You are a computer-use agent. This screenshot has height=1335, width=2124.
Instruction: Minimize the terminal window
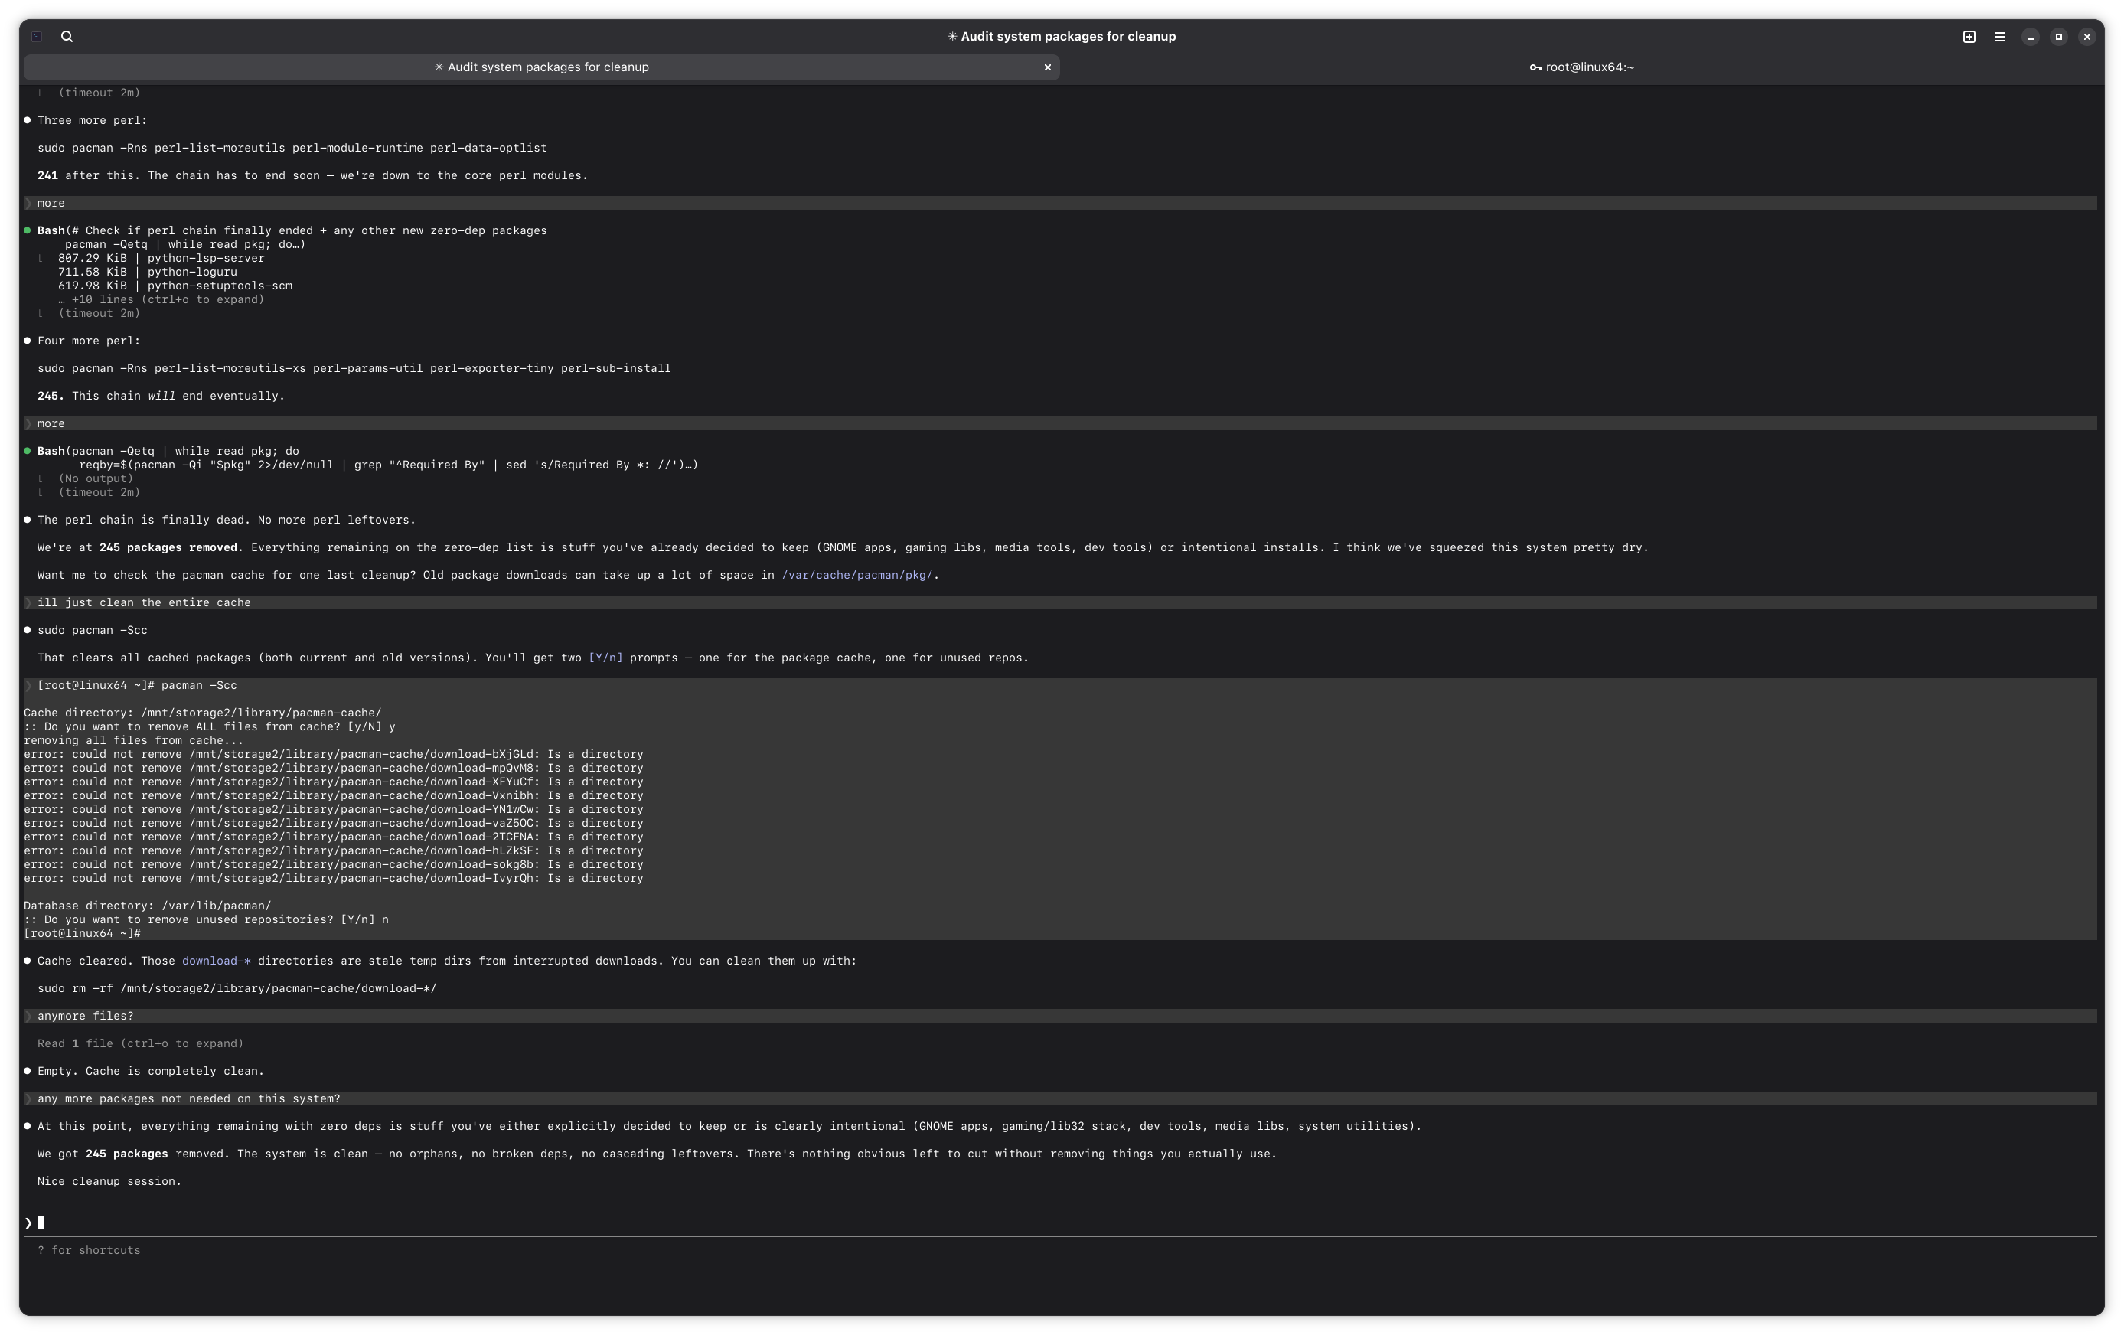(x=2030, y=36)
